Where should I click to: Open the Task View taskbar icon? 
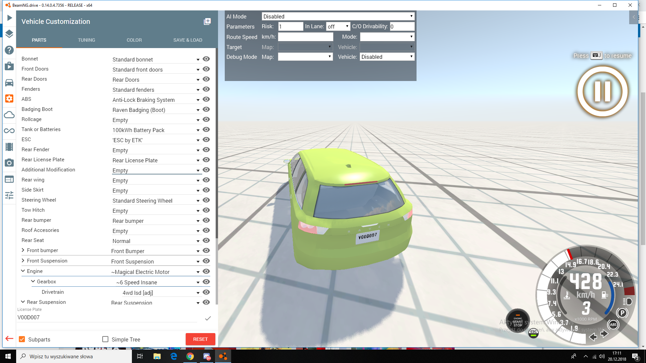[140, 356]
